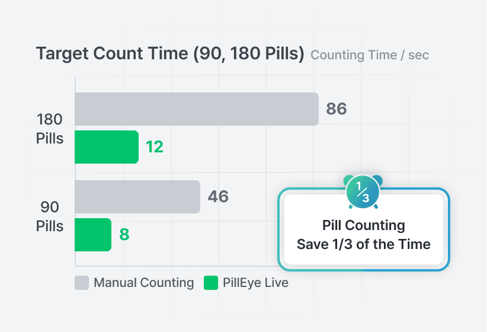
Task: Click the green 90 Pills PillEye bar
Action: point(93,235)
